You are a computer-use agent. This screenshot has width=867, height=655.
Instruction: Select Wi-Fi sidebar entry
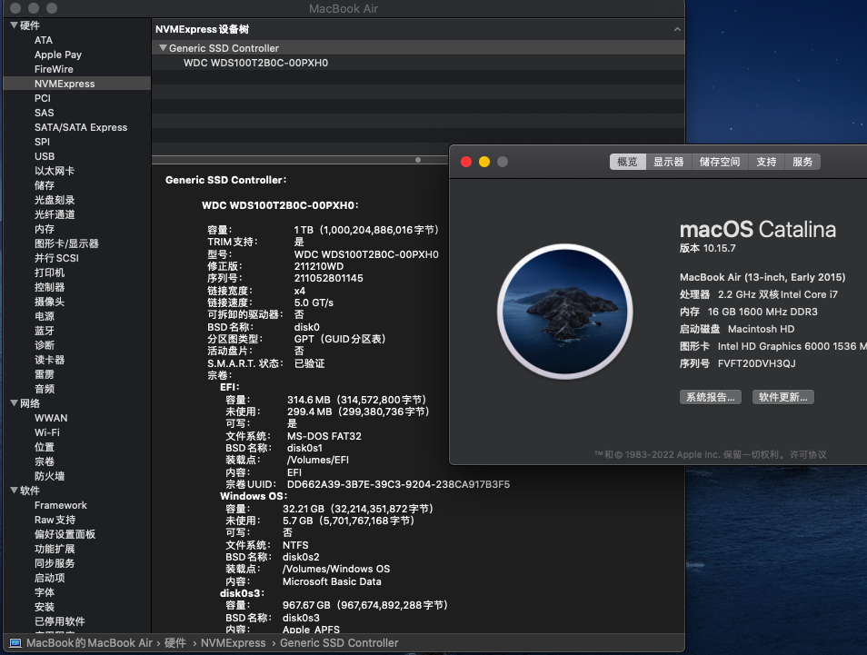(x=47, y=432)
